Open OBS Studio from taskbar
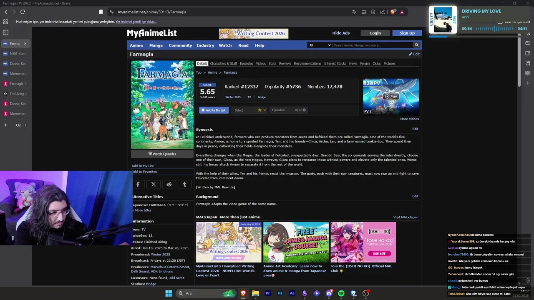 point(366,293)
